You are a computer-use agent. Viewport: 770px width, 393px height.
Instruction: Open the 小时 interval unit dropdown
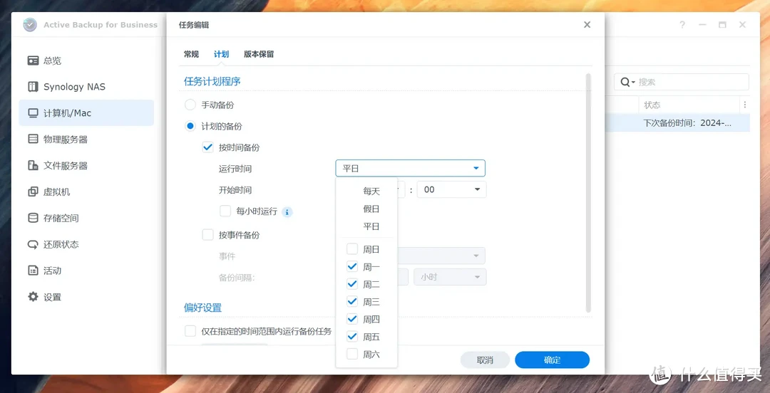coord(450,277)
